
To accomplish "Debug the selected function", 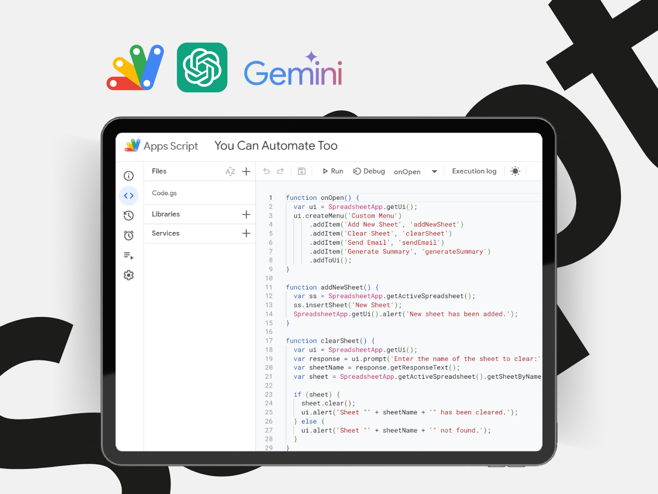I will coord(369,171).
